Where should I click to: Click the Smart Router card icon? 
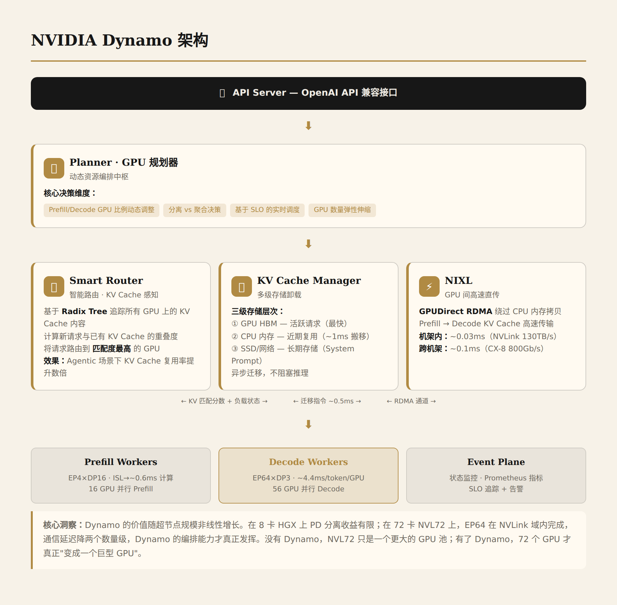pyautogui.click(x=54, y=286)
